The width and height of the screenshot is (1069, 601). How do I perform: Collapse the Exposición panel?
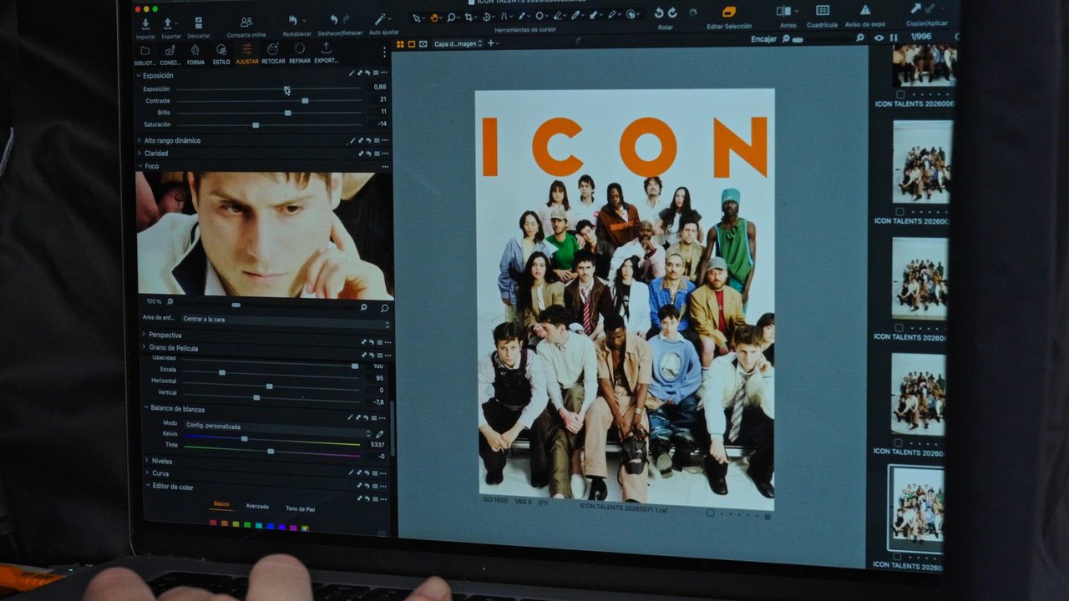pyautogui.click(x=139, y=75)
